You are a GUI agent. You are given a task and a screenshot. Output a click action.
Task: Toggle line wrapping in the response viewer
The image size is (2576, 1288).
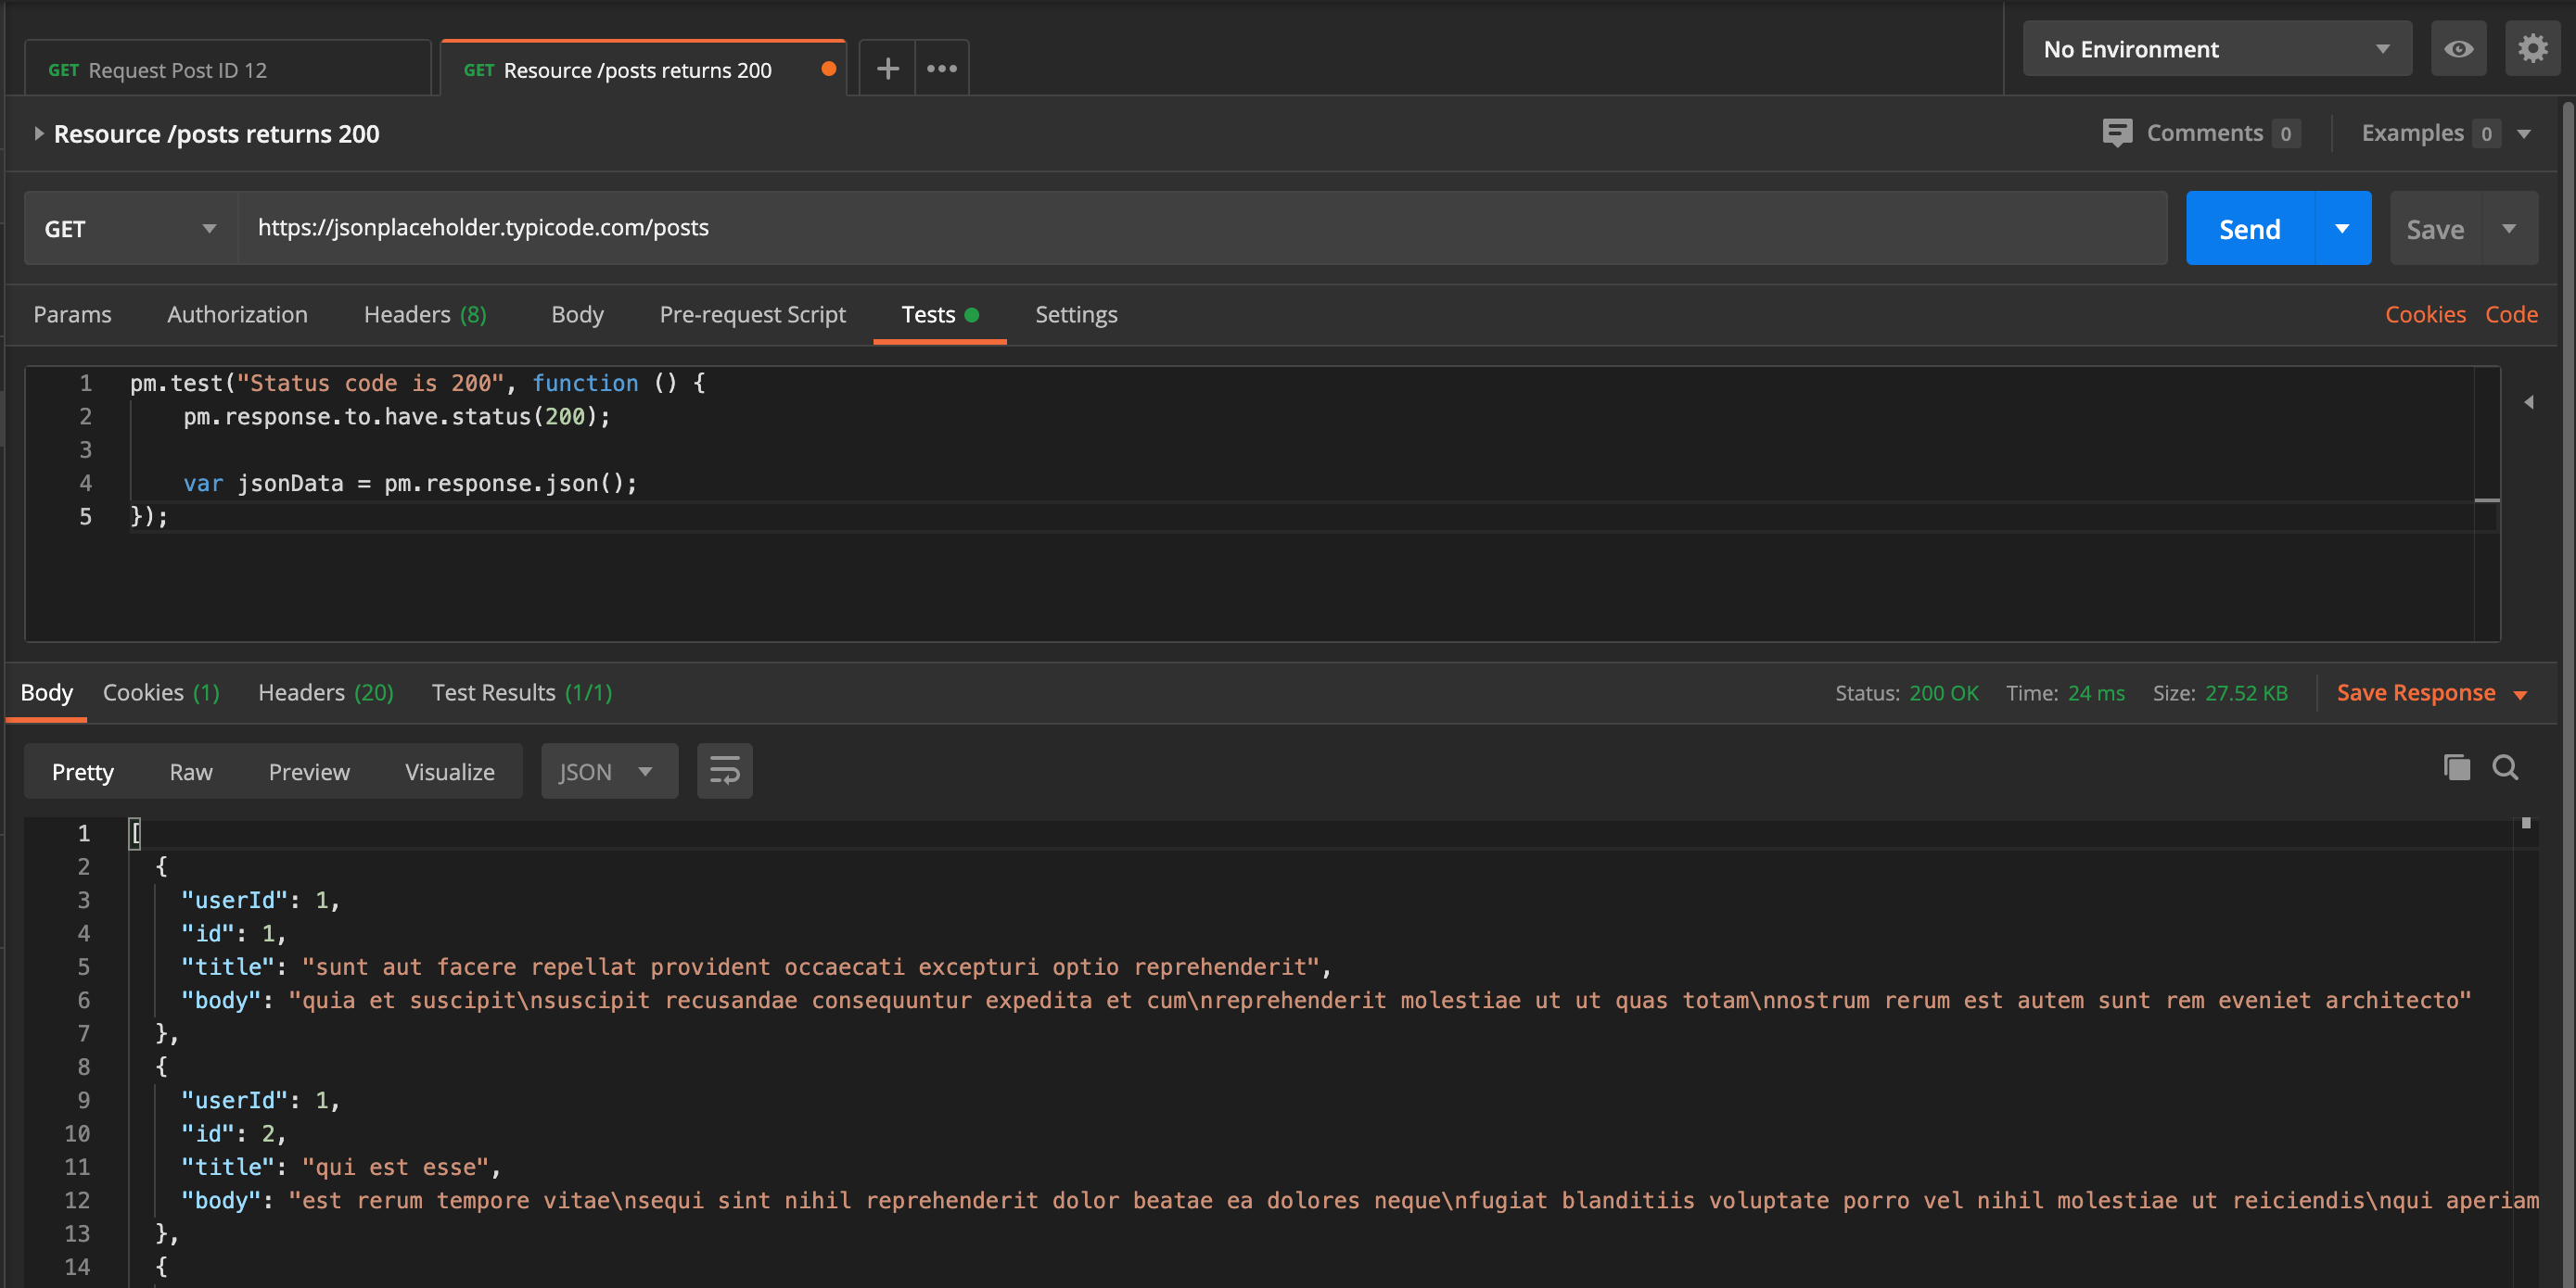(x=723, y=770)
